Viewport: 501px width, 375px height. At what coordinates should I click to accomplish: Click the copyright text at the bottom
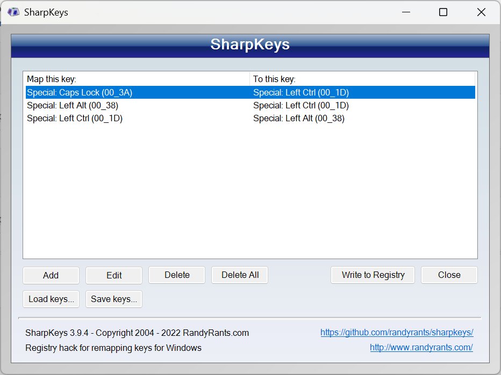click(137, 333)
